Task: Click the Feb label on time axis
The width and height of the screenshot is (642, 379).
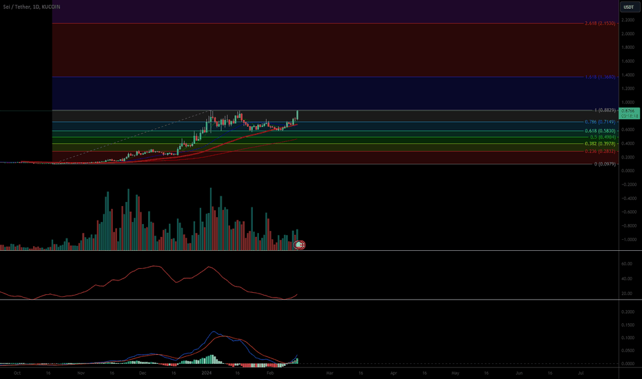Action: point(270,373)
